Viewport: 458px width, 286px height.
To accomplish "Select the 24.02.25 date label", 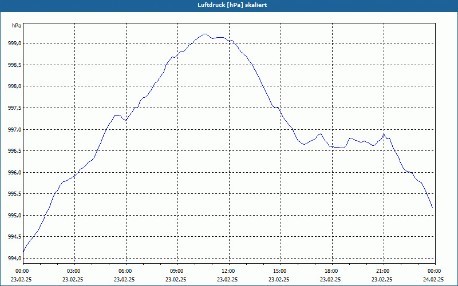I will (x=433, y=279).
